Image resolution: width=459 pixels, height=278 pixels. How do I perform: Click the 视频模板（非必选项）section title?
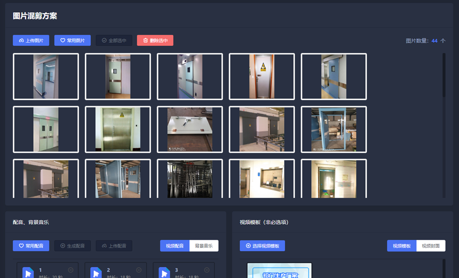pos(264,222)
